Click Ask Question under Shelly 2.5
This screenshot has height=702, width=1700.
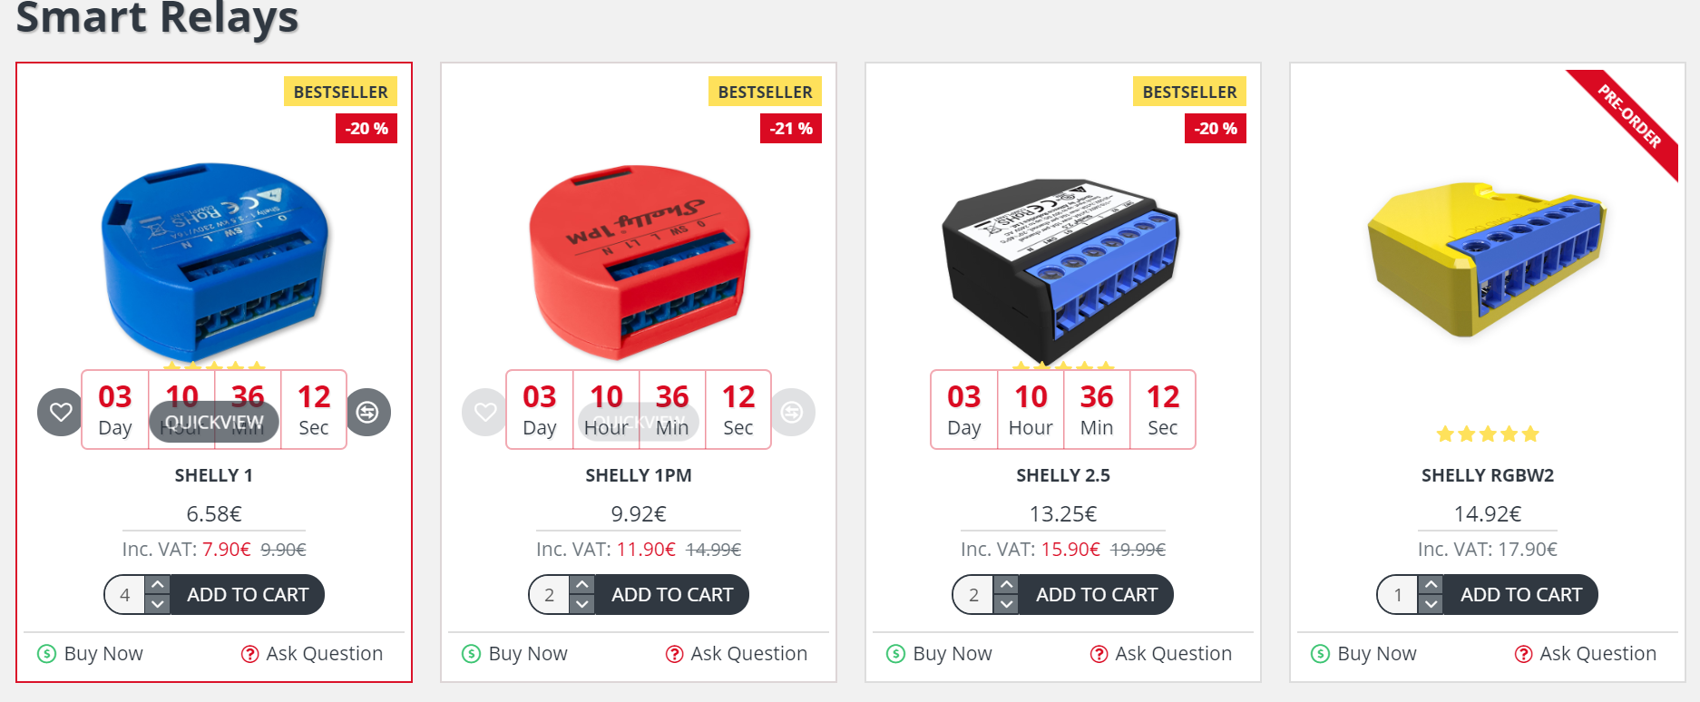click(x=1161, y=654)
